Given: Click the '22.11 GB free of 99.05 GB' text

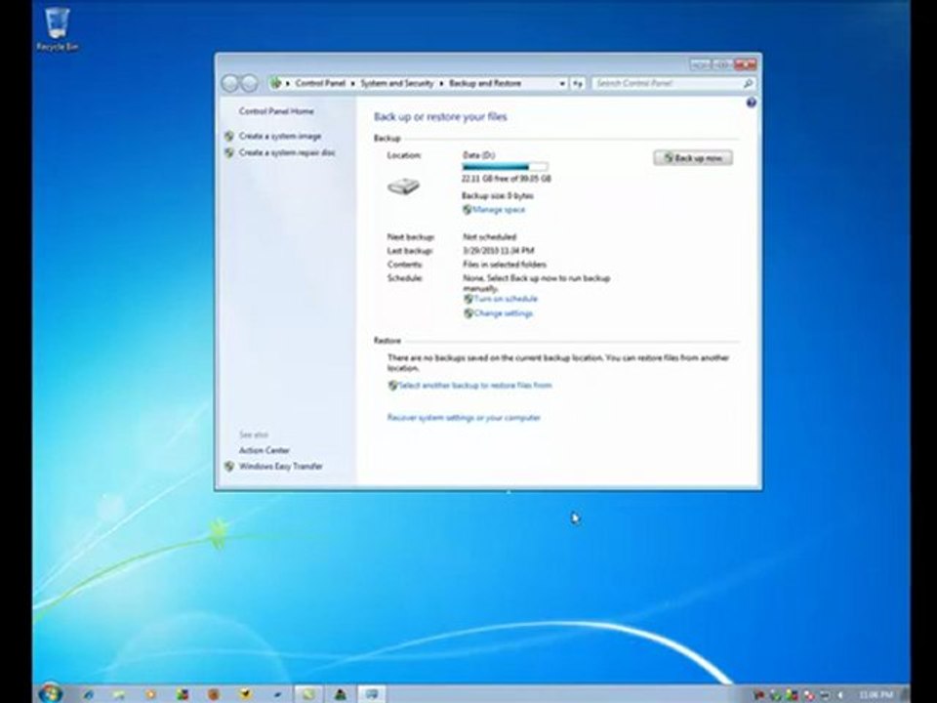Looking at the screenshot, I should (507, 179).
